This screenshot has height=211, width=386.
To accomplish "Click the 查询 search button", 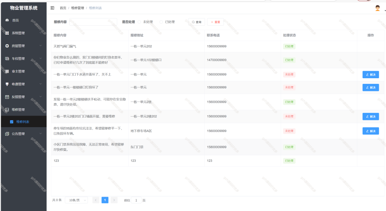I will pyautogui.click(x=196, y=22).
